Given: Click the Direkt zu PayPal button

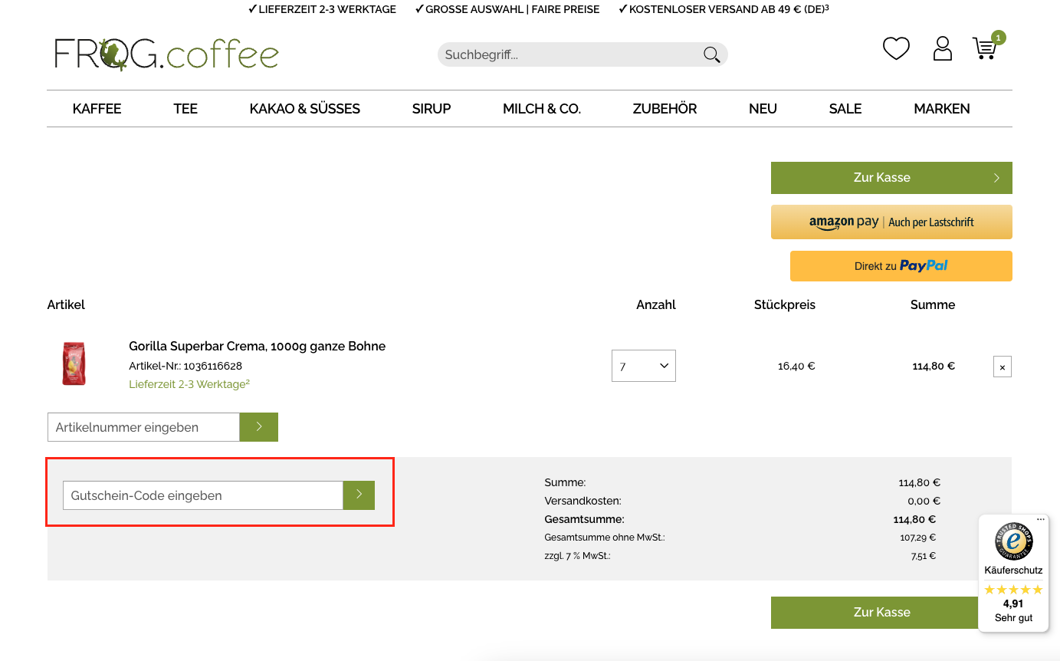Looking at the screenshot, I should 901,266.
